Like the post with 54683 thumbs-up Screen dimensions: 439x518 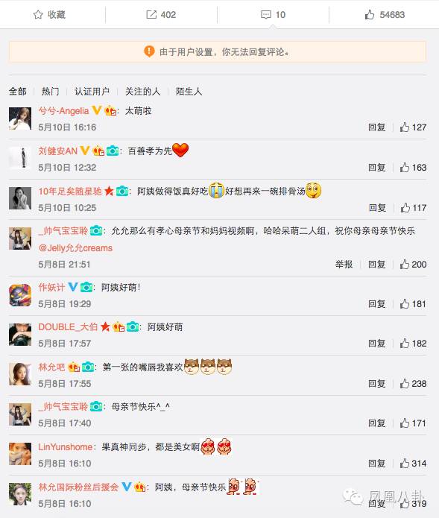[370, 15]
